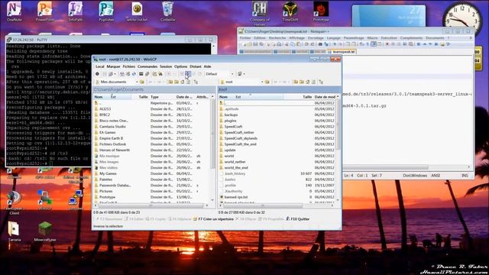Open the Commandes menu in WinSCP

[147, 66]
